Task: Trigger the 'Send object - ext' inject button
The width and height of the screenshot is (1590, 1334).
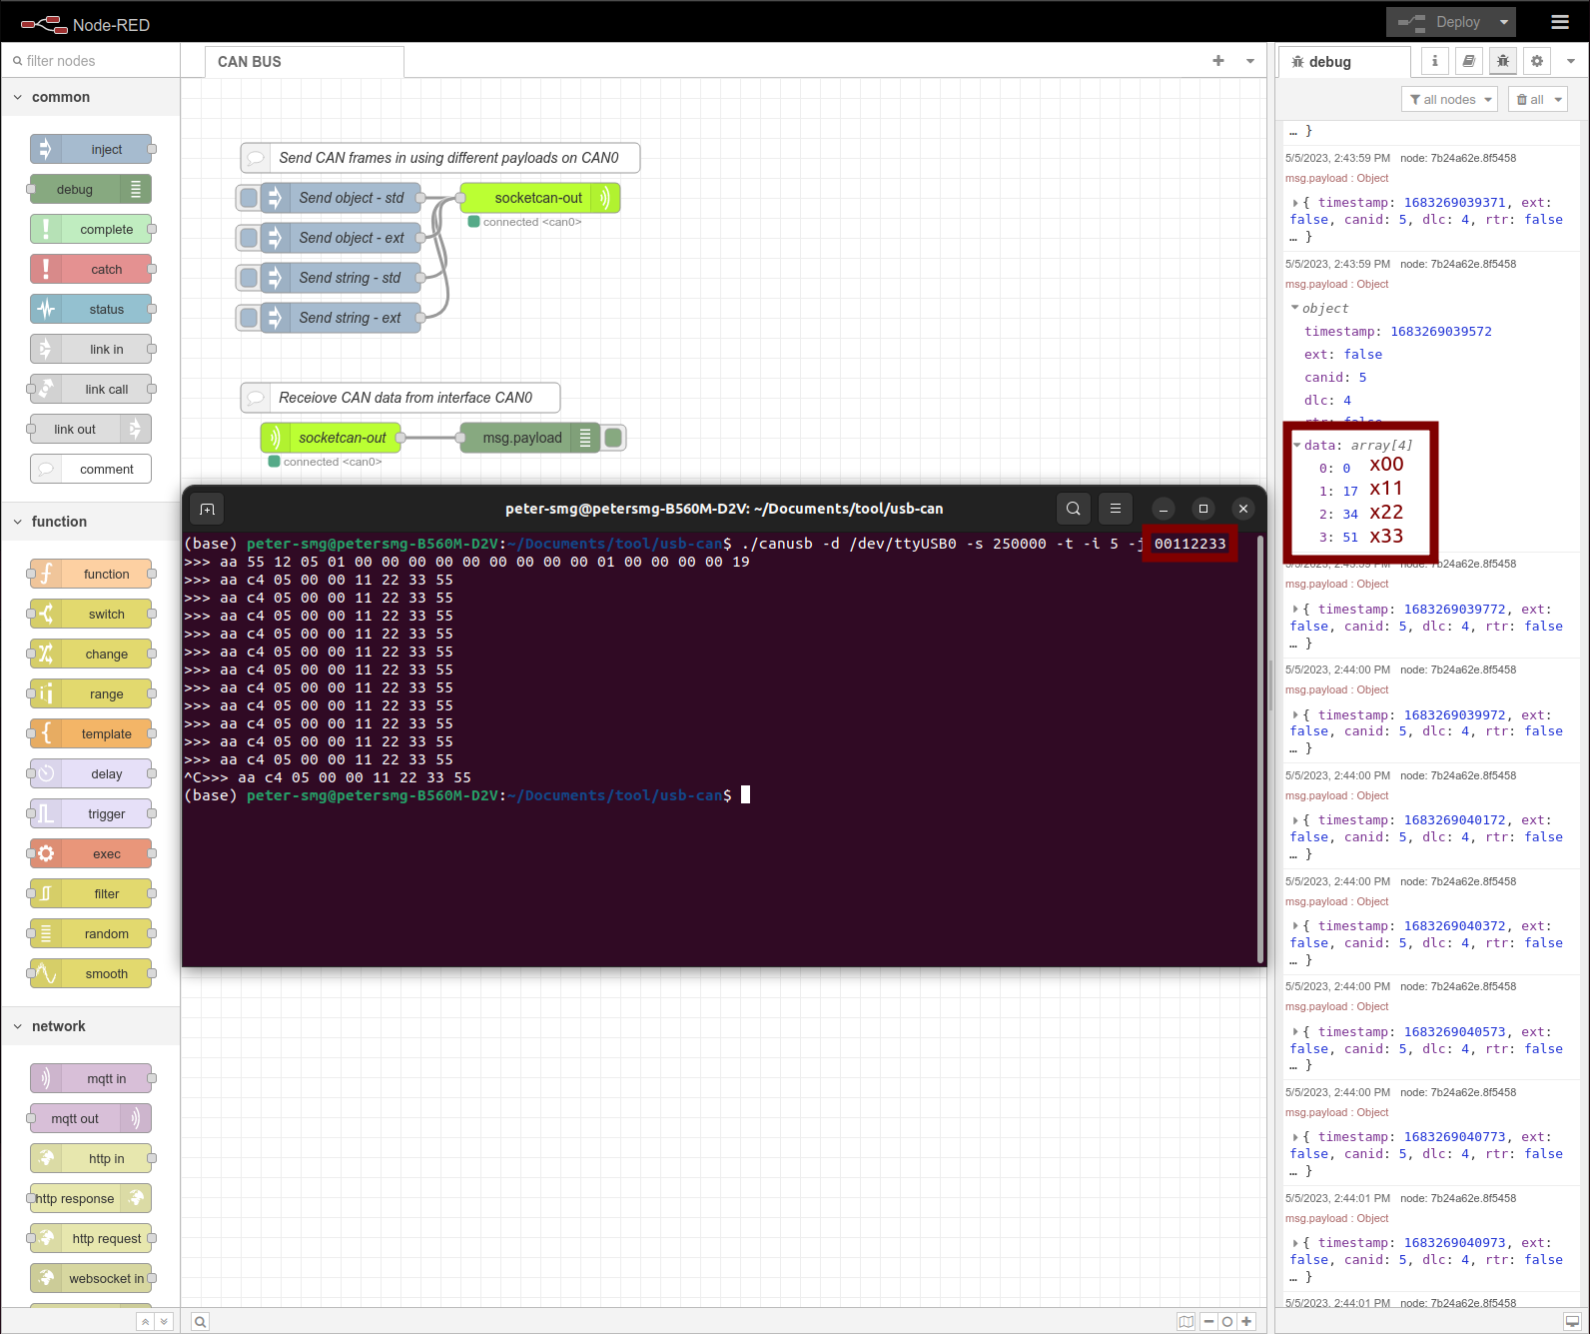Action: point(249,238)
